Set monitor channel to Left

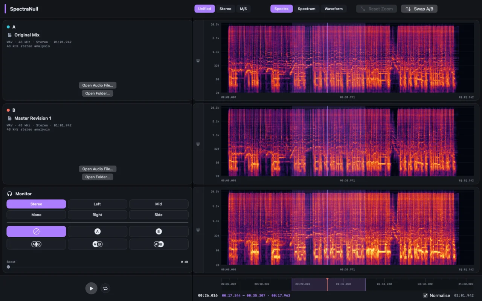pyautogui.click(x=97, y=204)
